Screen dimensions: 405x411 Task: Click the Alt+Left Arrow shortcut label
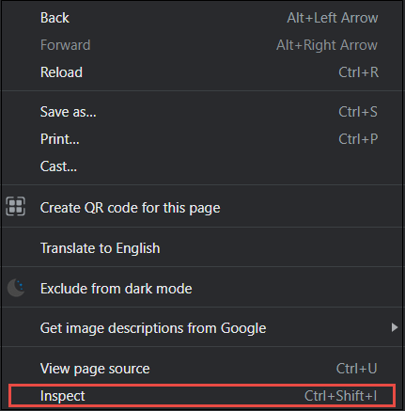[x=333, y=18]
